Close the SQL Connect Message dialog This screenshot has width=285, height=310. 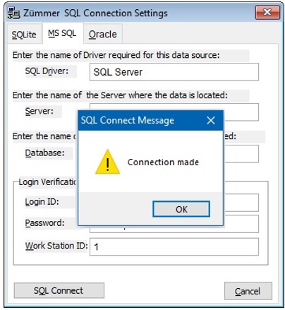[211, 120]
